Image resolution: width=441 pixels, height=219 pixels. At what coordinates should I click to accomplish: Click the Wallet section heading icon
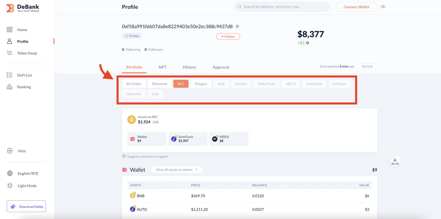[x=125, y=170]
